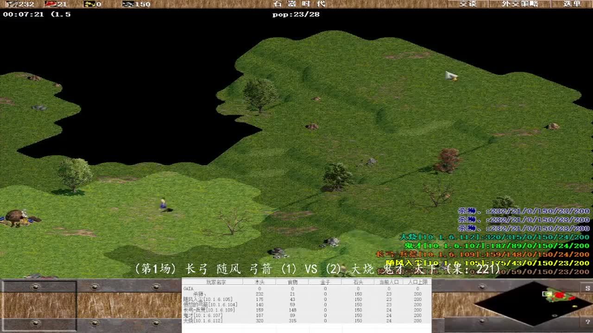Click the game timer 00:07:21
593x333 pixels.
[x=23, y=14]
